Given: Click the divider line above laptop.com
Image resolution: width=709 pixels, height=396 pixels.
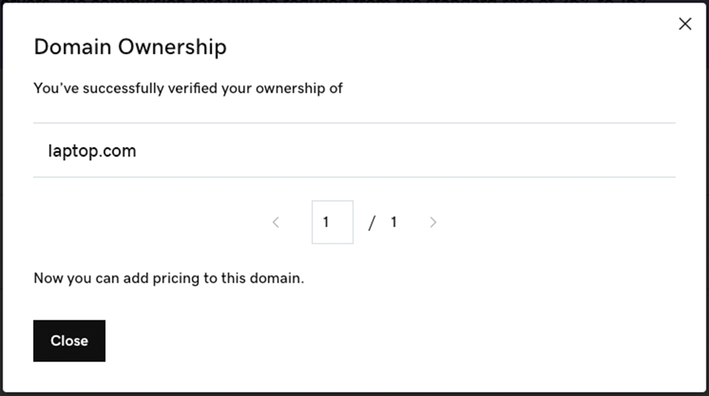Looking at the screenshot, I should 354,123.
